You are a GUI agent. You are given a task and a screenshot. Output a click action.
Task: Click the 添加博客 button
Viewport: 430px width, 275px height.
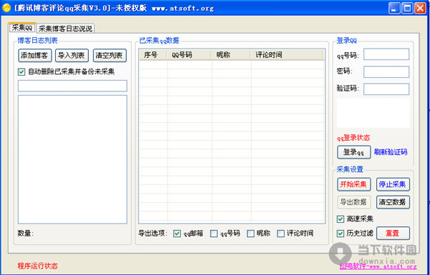pyautogui.click(x=35, y=56)
